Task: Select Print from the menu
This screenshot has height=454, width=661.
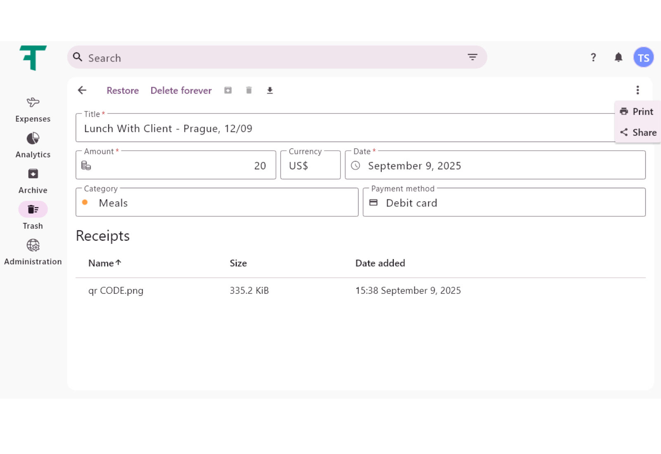Action: pos(637,111)
